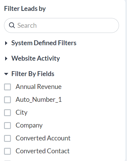Toggle the Converted Account checkbox
Image resolution: width=127 pixels, height=161 pixels.
(x=7, y=138)
